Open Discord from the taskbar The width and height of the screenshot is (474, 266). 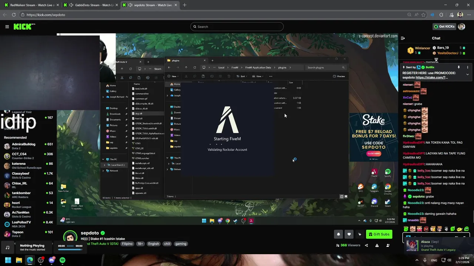click(x=51, y=260)
